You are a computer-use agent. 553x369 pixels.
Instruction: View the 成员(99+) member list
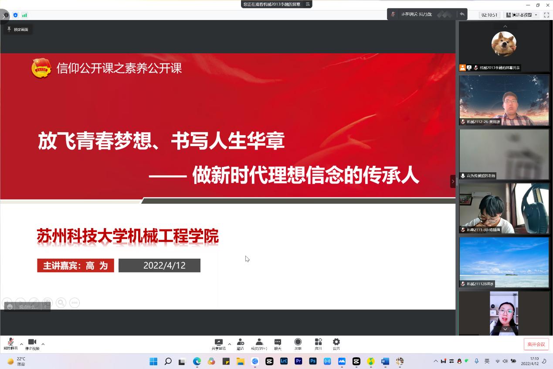click(x=259, y=344)
